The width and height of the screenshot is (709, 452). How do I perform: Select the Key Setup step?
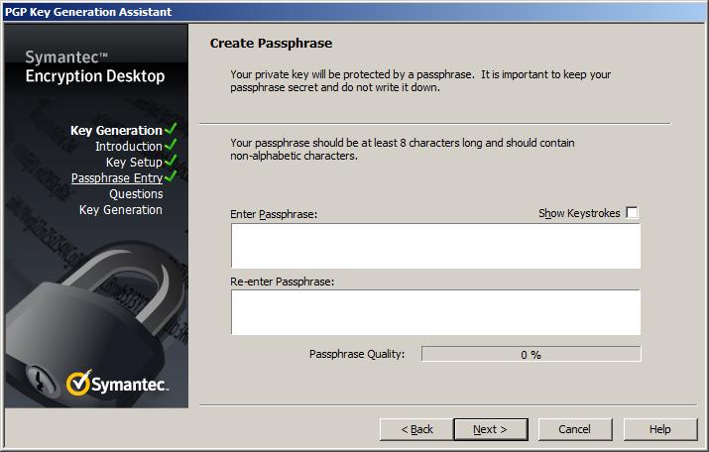coord(134,163)
